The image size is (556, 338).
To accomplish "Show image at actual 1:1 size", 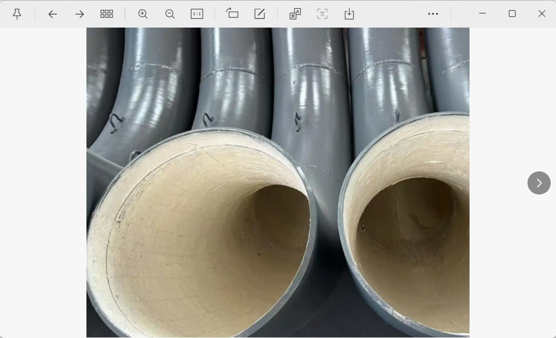I will tap(197, 14).
